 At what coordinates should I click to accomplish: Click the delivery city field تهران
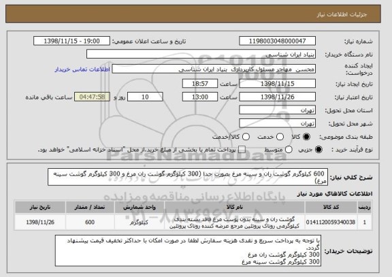pyautogui.click(x=277, y=123)
